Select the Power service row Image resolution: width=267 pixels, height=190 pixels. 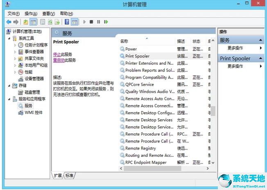coord(165,49)
